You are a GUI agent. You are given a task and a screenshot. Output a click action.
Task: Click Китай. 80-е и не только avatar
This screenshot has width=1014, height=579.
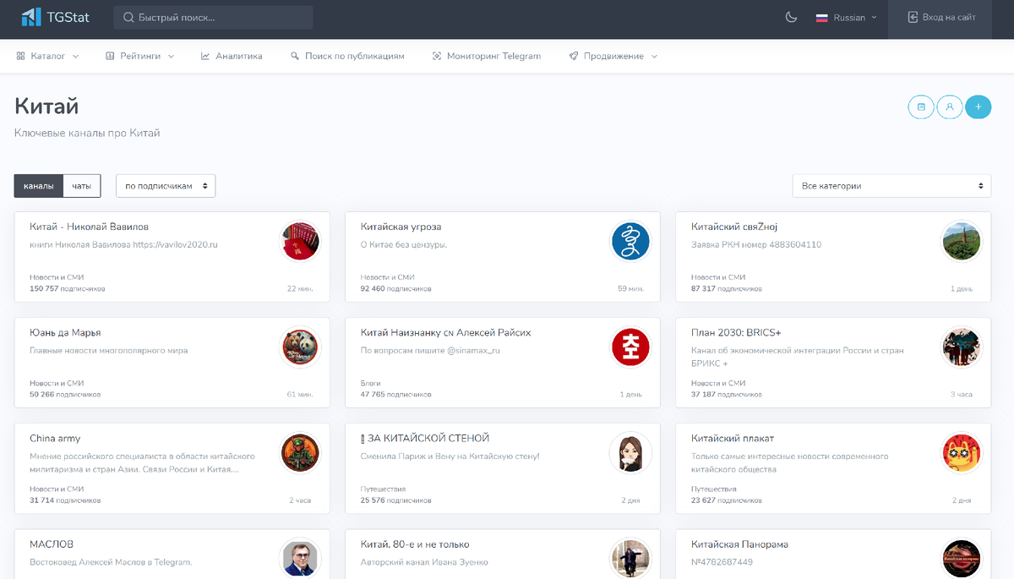[x=630, y=559]
